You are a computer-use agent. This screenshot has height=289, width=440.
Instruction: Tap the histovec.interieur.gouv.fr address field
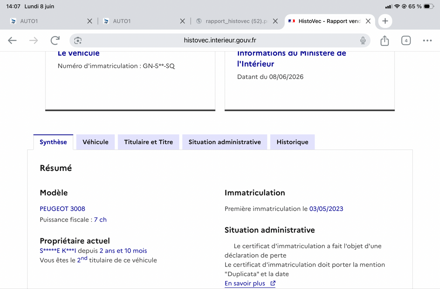(x=220, y=40)
